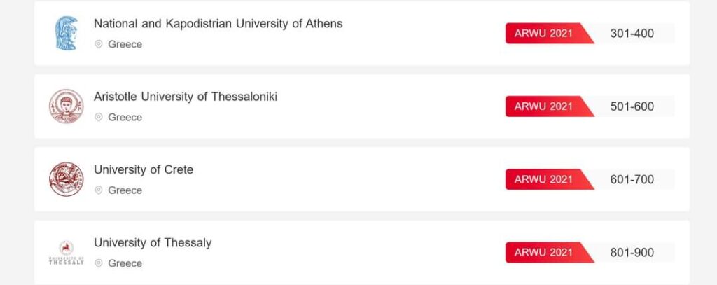Click location pin under University of Athens
This screenshot has height=285, width=717.
pyautogui.click(x=98, y=44)
